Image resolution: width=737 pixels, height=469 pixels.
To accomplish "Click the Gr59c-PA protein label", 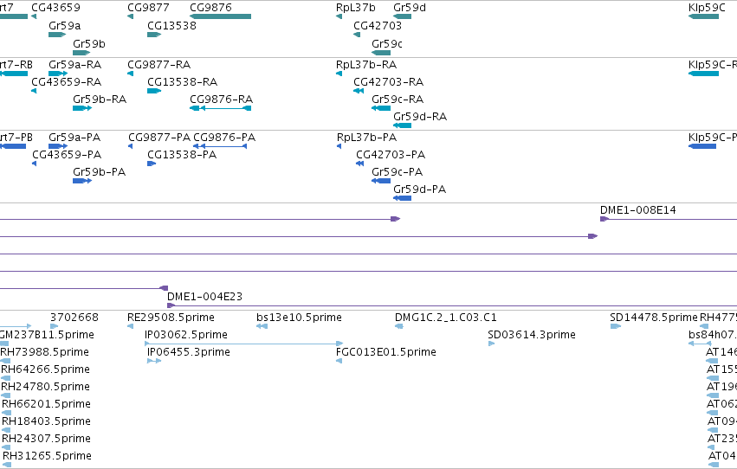I will click(398, 172).
